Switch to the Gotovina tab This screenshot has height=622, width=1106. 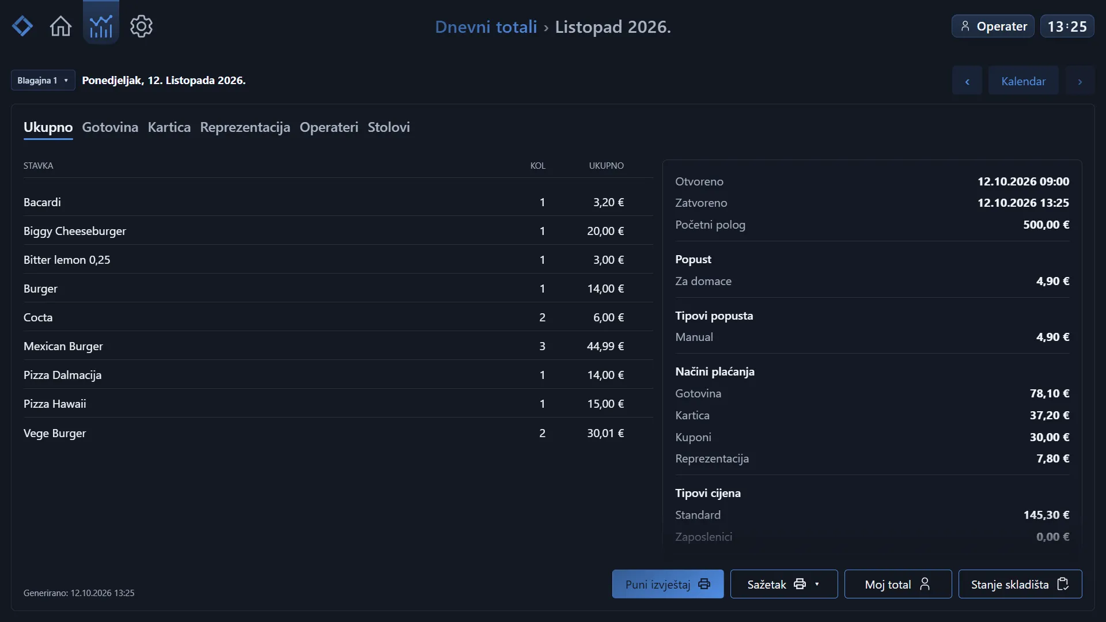click(110, 127)
